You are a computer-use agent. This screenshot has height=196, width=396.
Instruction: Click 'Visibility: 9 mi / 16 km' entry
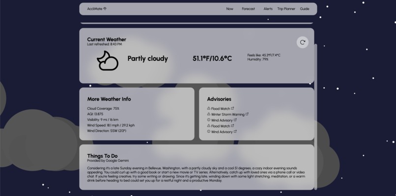tap(103, 120)
